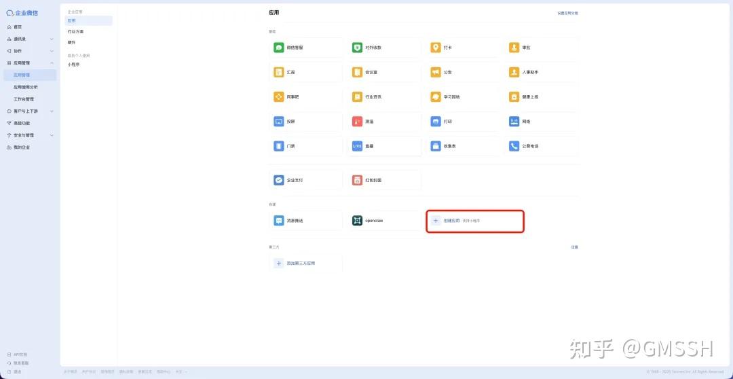Screen dimensions: 733x379
Task: Go to 首页 in sidebar
Action: click(x=17, y=27)
